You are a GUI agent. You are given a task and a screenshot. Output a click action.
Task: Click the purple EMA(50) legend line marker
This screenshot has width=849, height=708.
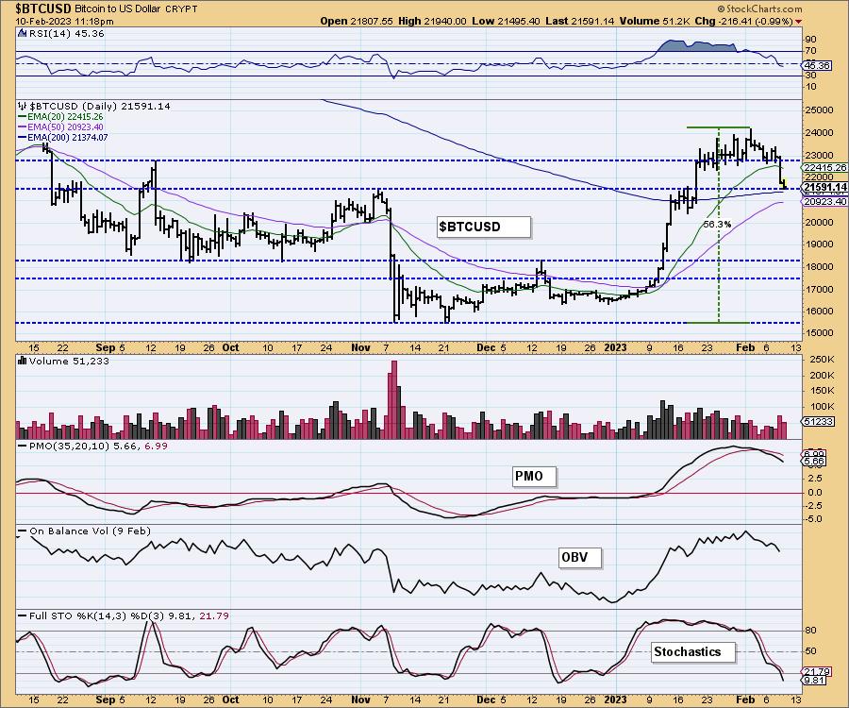coord(23,126)
